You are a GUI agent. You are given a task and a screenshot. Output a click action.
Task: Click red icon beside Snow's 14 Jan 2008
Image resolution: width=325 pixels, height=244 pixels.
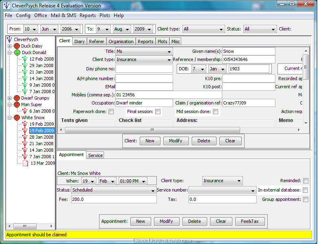click(25, 150)
